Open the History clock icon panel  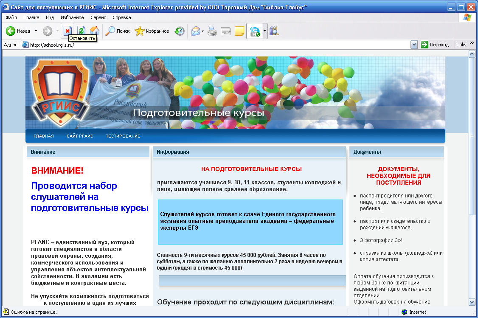180,31
